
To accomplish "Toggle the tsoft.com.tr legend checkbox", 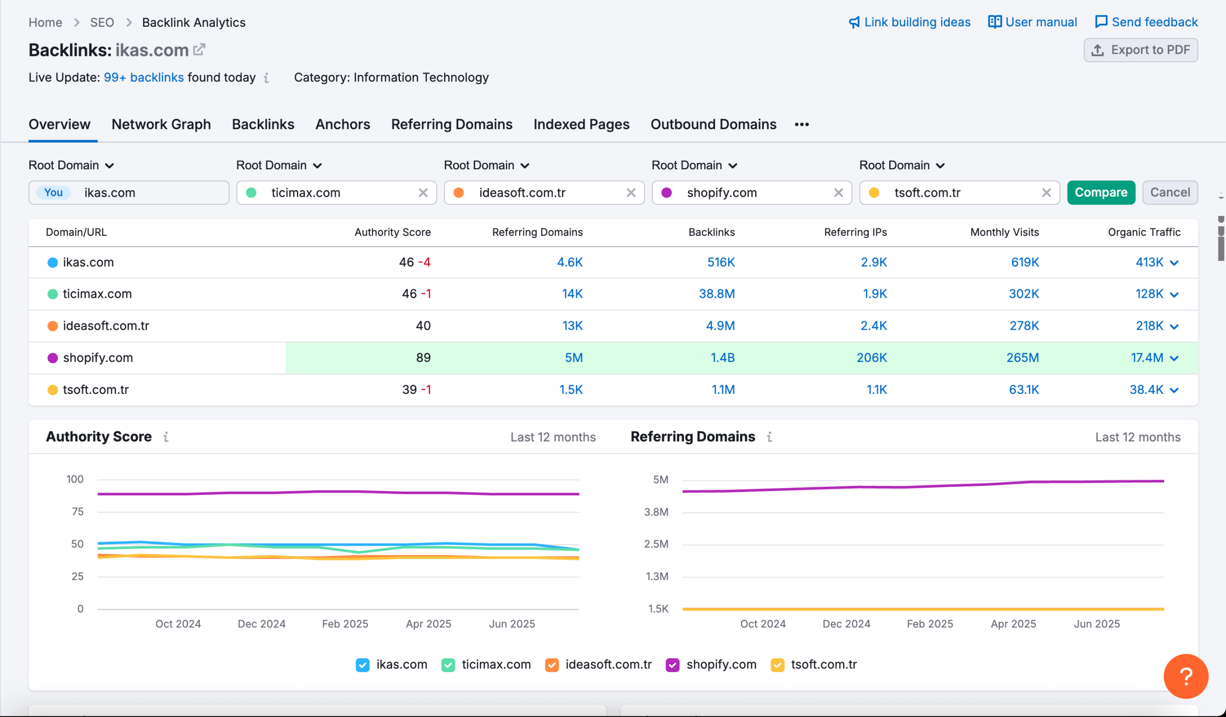I will (x=778, y=664).
